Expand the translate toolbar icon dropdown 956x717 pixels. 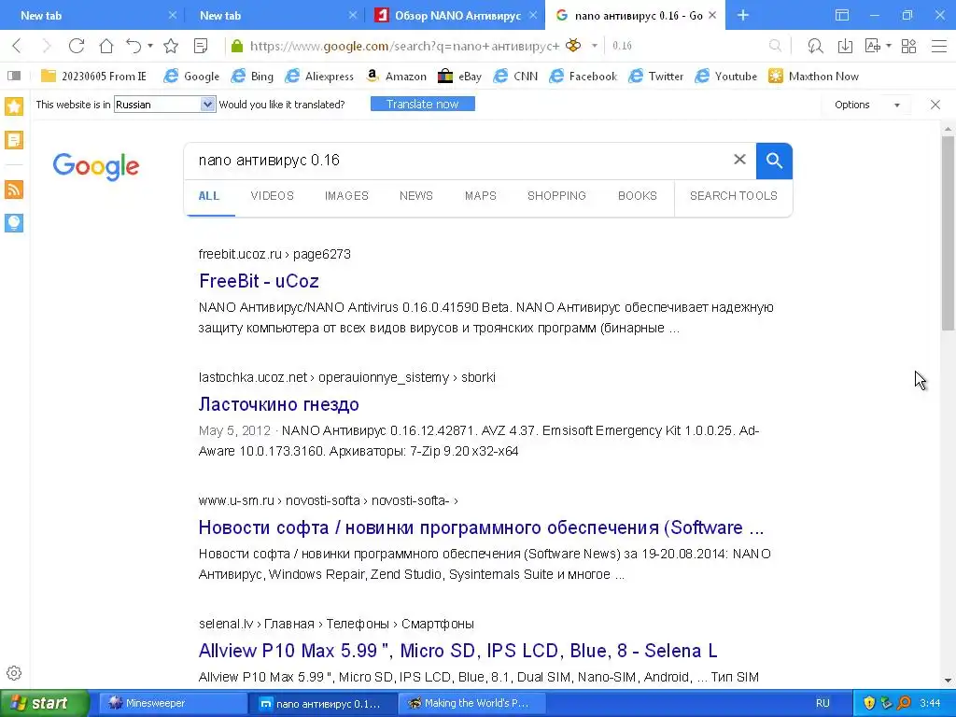[x=889, y=46]
